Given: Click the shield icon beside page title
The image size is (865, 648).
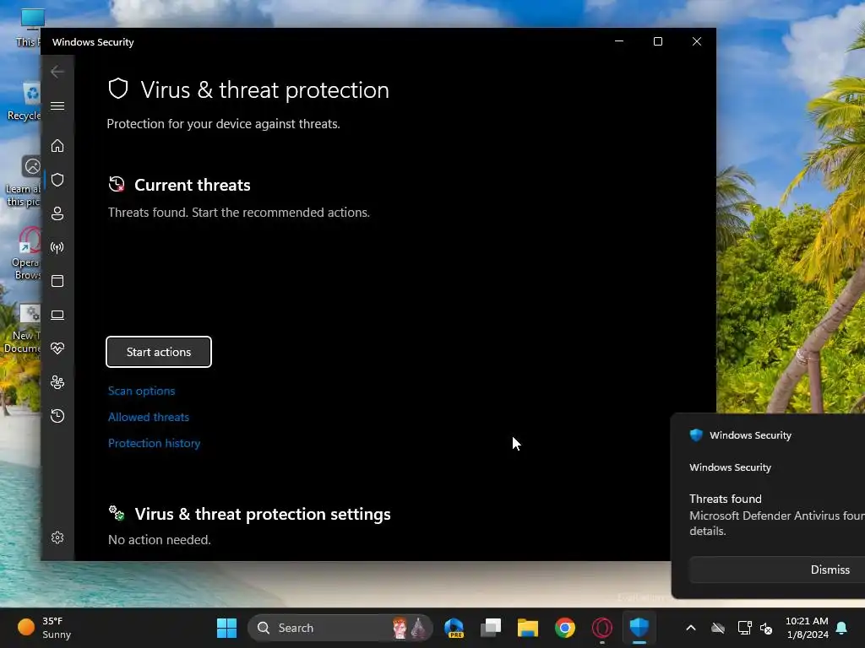Looking at the screenshot, I should 118,89.
